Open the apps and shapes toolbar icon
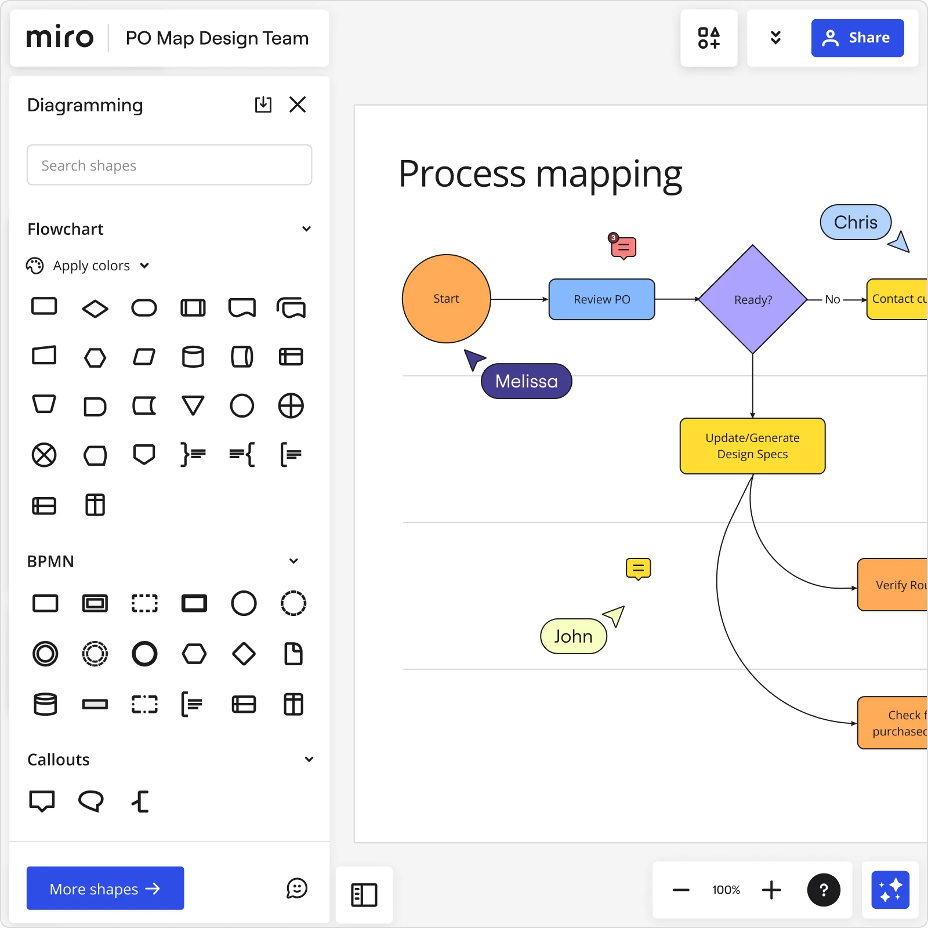Viewport: 928px width, 928px height. [x=709, y=38]
